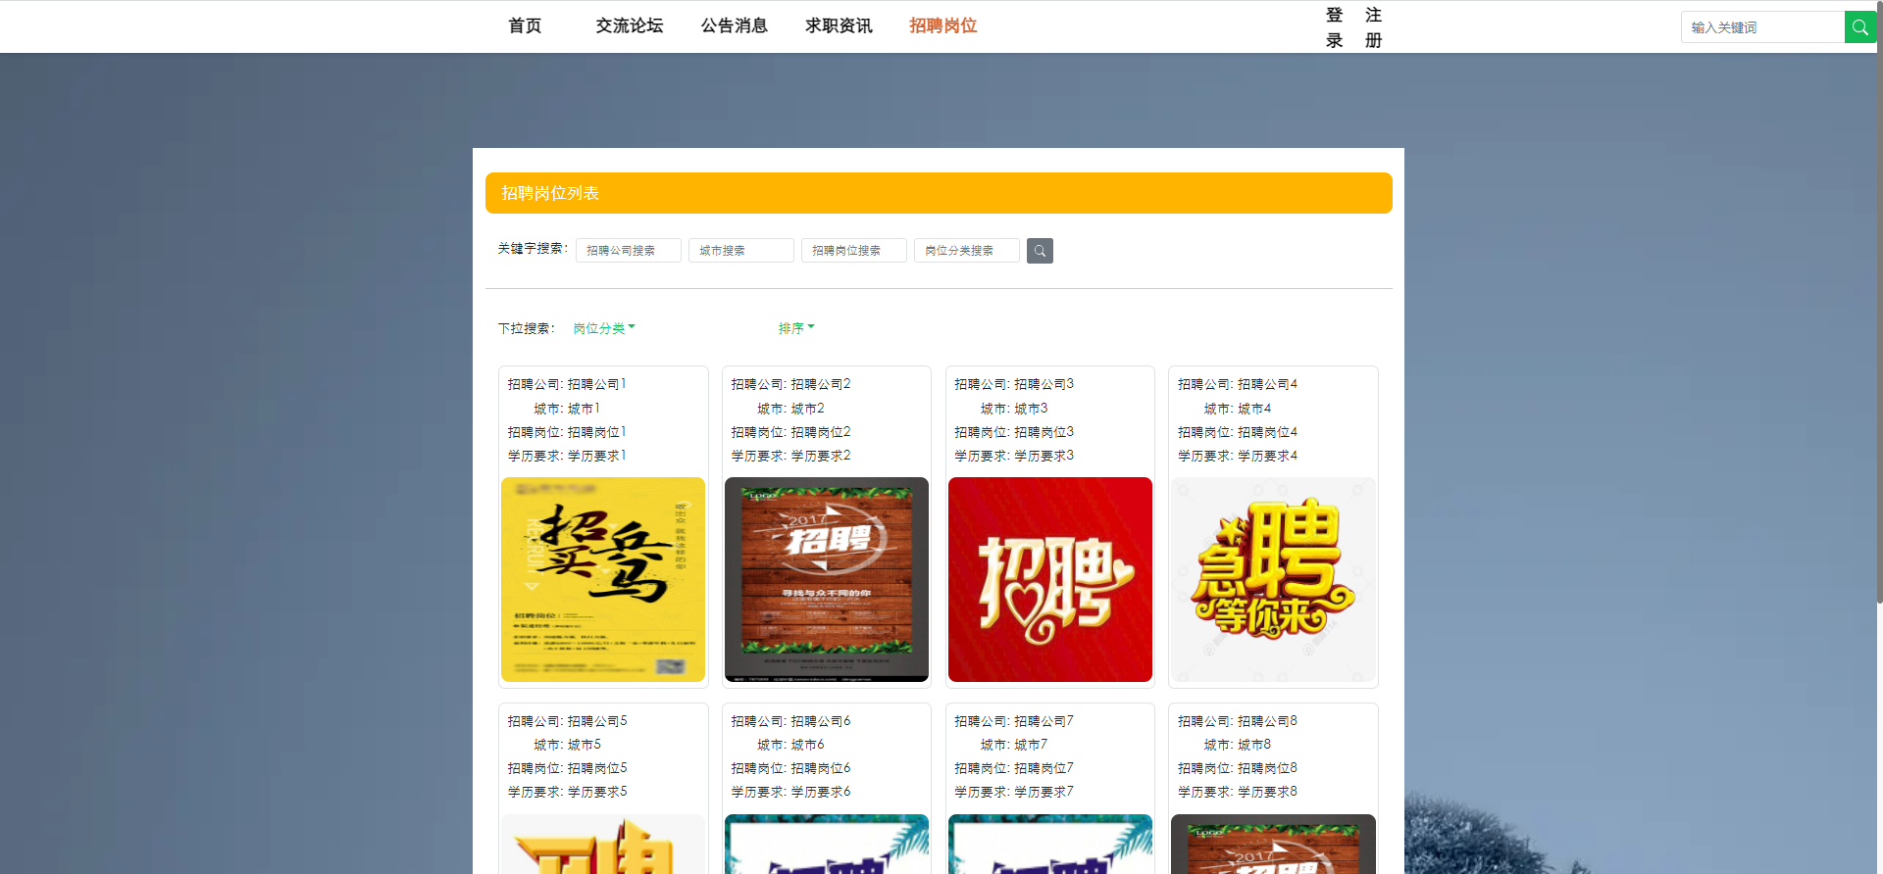1883x874 pixels.
Task: Open the poster image of 招聘公司8
Action: point(1274,844)
